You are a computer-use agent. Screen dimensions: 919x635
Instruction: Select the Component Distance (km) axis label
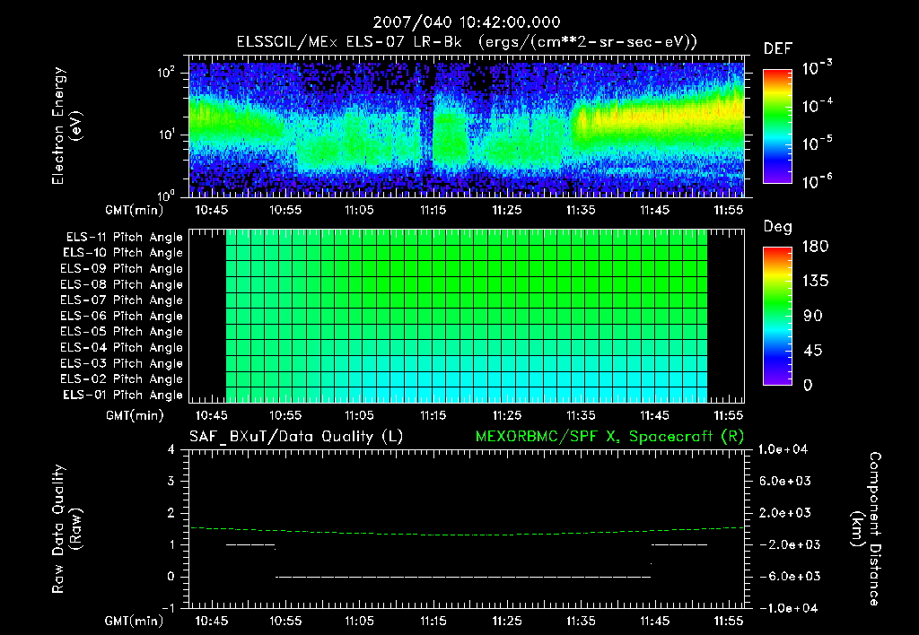866,529
